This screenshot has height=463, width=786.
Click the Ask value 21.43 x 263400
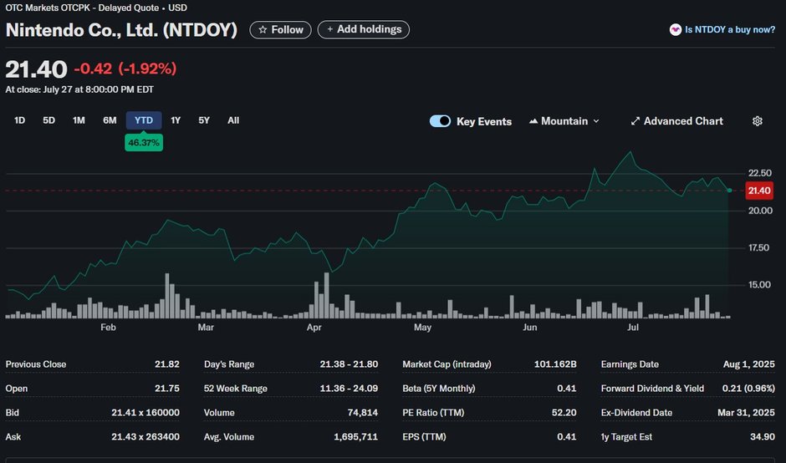(145, 436)
